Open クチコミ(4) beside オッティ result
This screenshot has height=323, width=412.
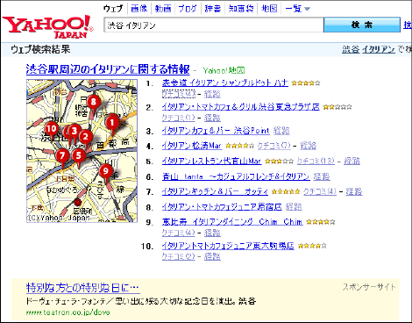click(x=320, y=191)
